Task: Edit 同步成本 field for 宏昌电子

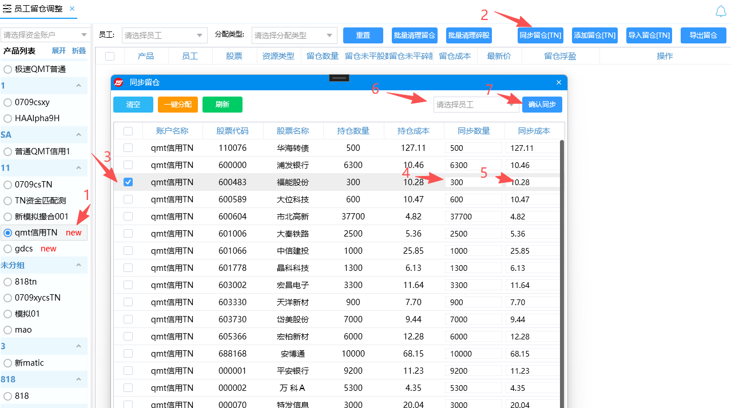Action: click(x=533, y=285)
